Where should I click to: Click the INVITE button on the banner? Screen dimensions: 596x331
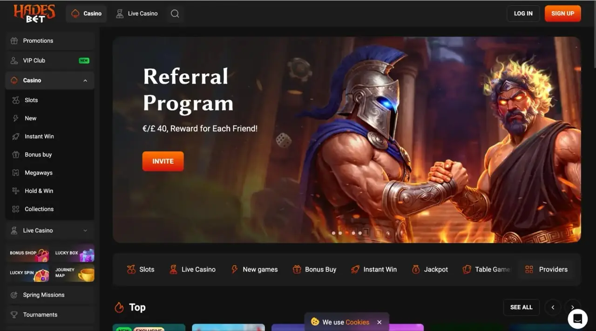click(163, 161)
